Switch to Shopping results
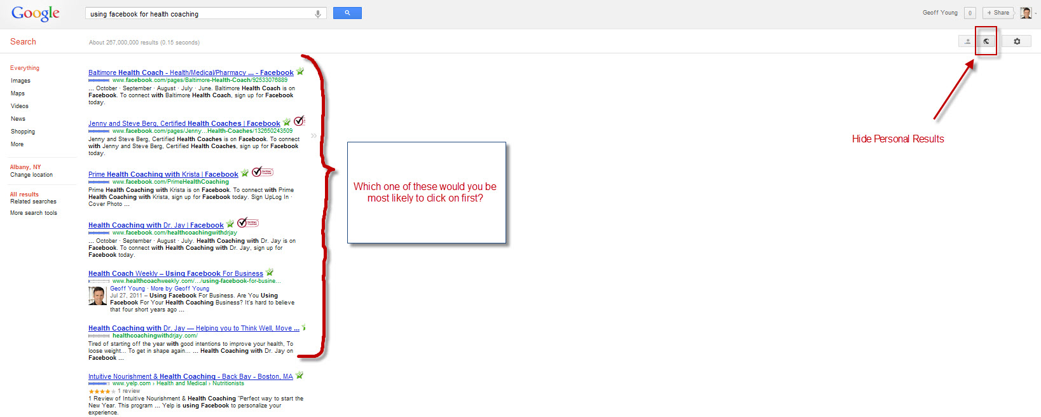 pyautogui.click(x=23, y=132)
